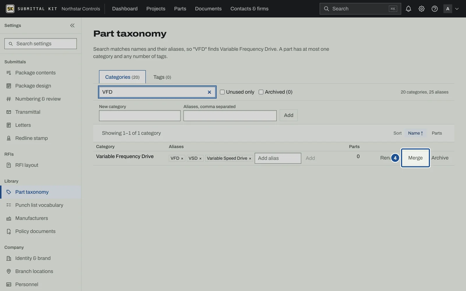Image resolution: width=466 pixels, height=291 pixels.
Task: Sort categories by Parts
Action: point(437,133)
